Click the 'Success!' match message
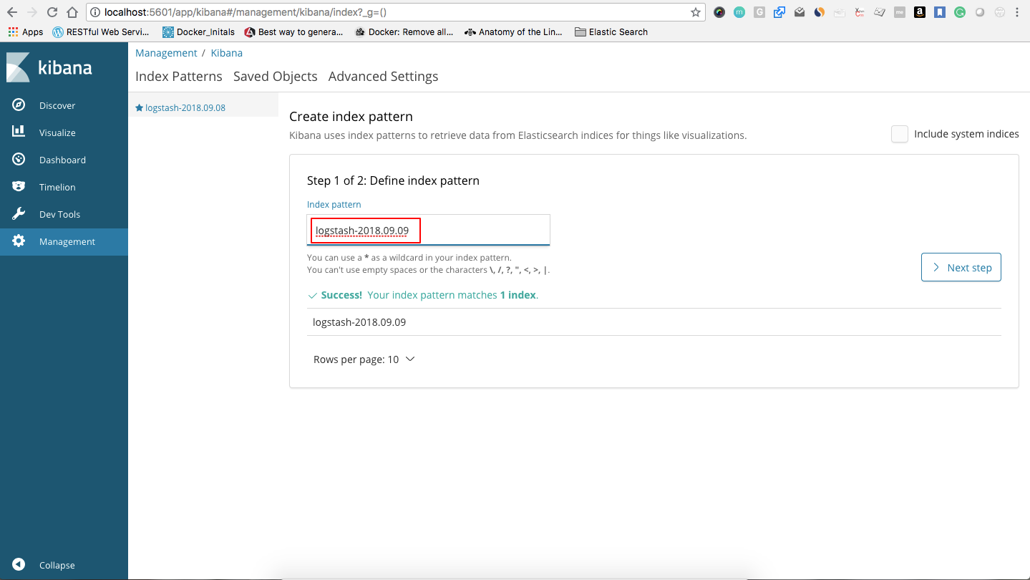This screenshot has width=1030, height=580. point(422,295)
